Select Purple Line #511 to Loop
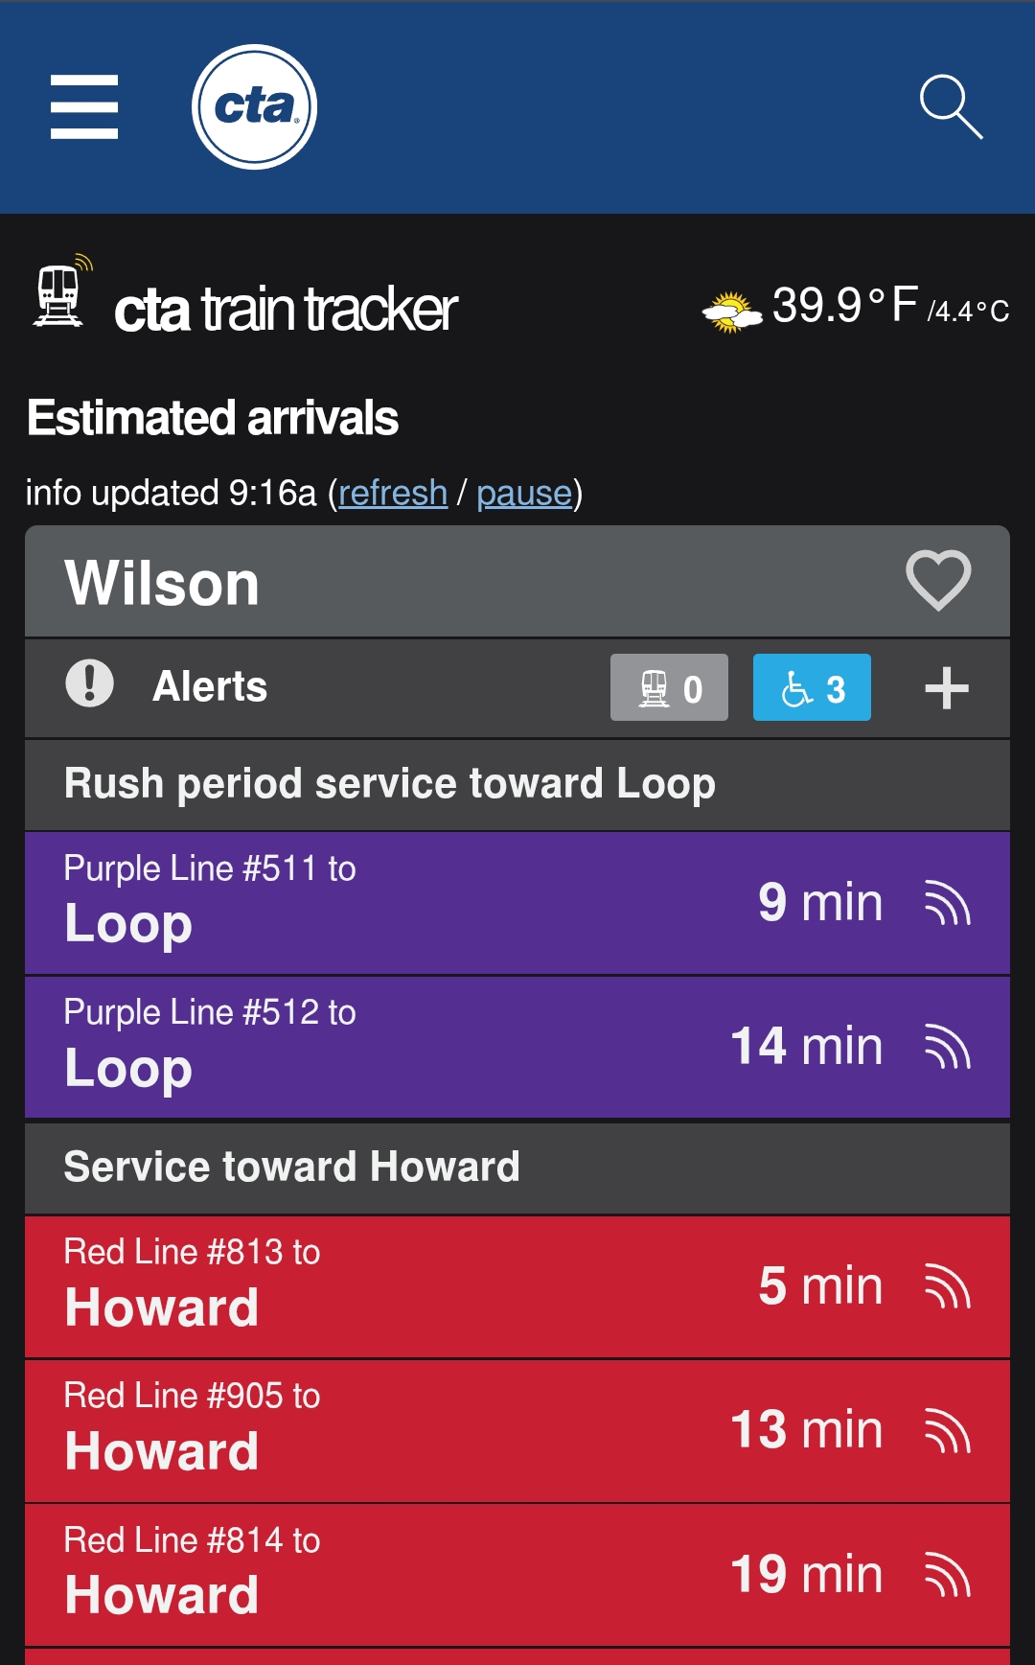The height and width of the screenshot is (1665, 1035). point(383,903)
